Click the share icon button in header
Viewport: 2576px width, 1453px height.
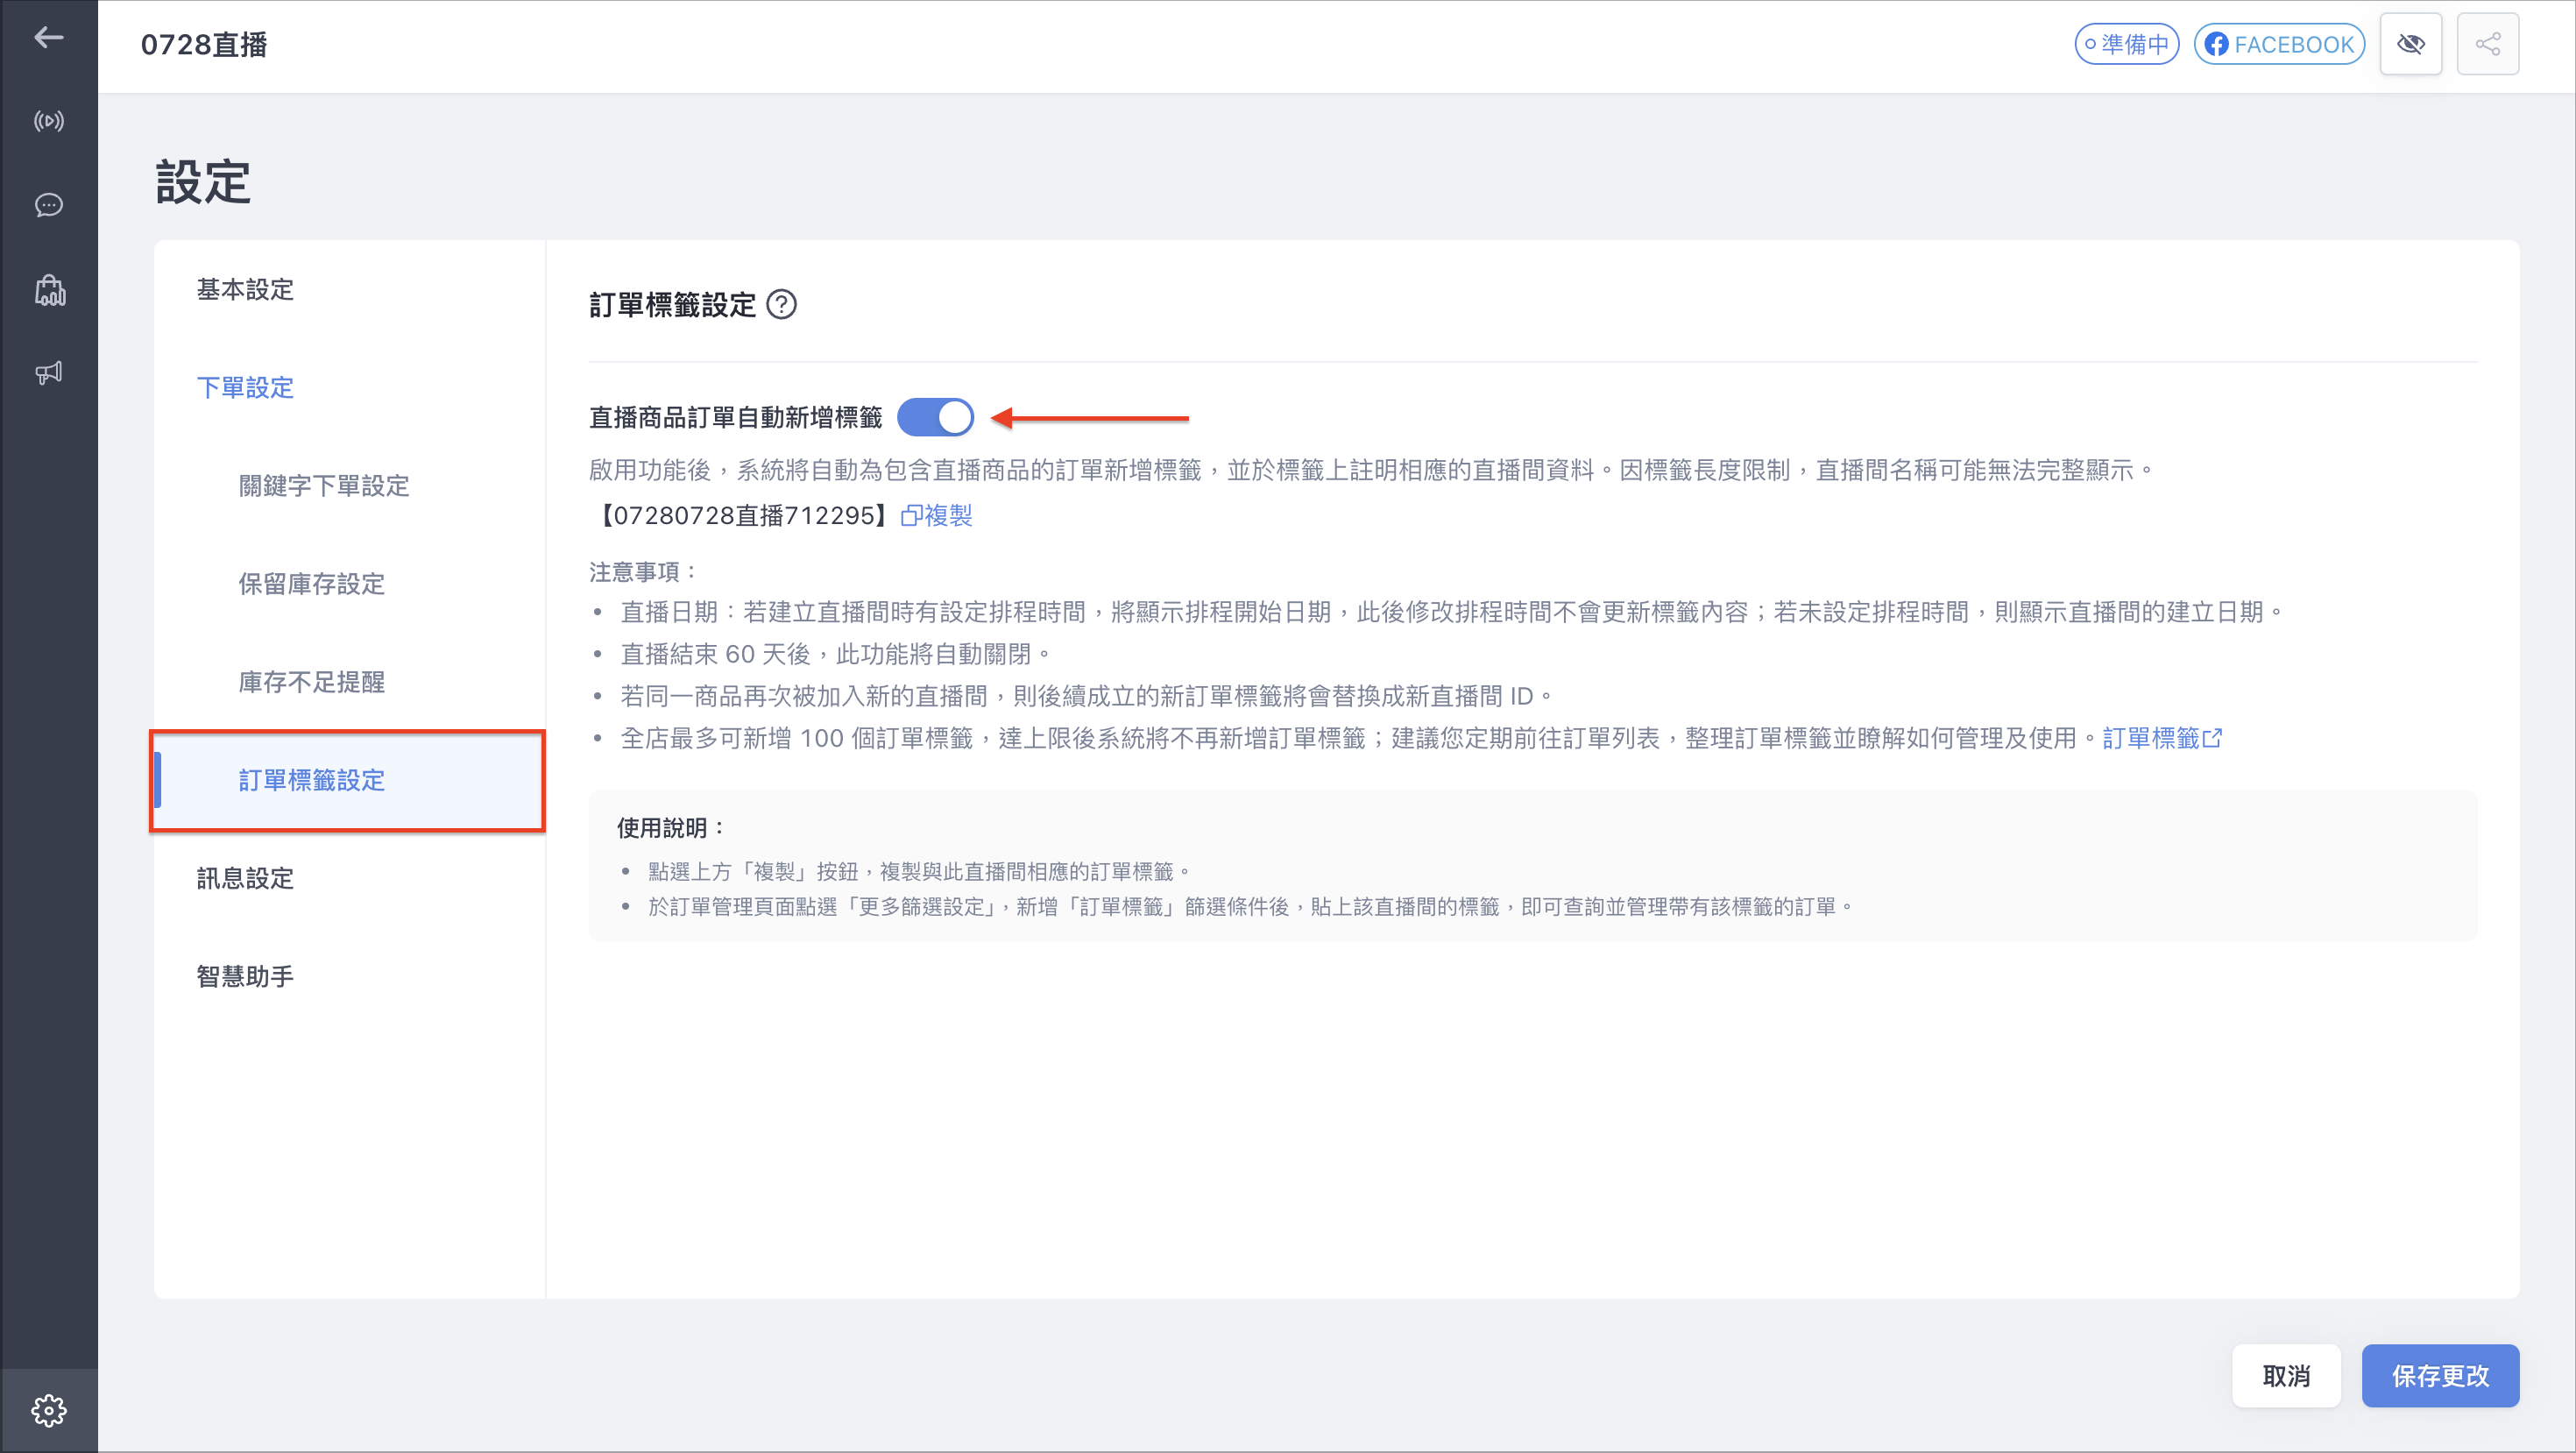tap(2487, 44)
